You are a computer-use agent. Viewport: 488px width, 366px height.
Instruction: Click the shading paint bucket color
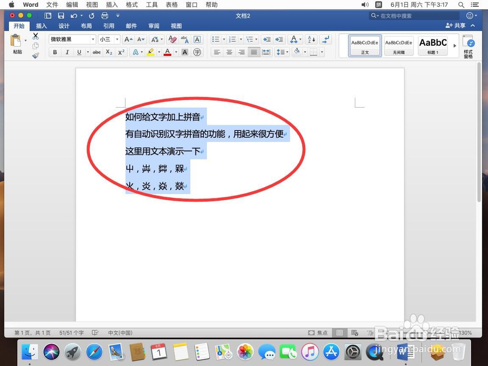pos(297,52)
